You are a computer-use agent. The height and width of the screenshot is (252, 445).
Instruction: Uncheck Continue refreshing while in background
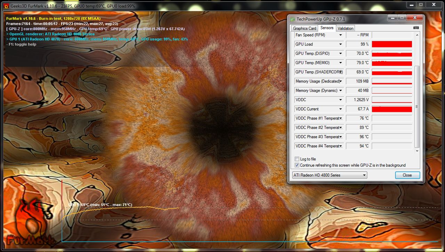point(297,165)
